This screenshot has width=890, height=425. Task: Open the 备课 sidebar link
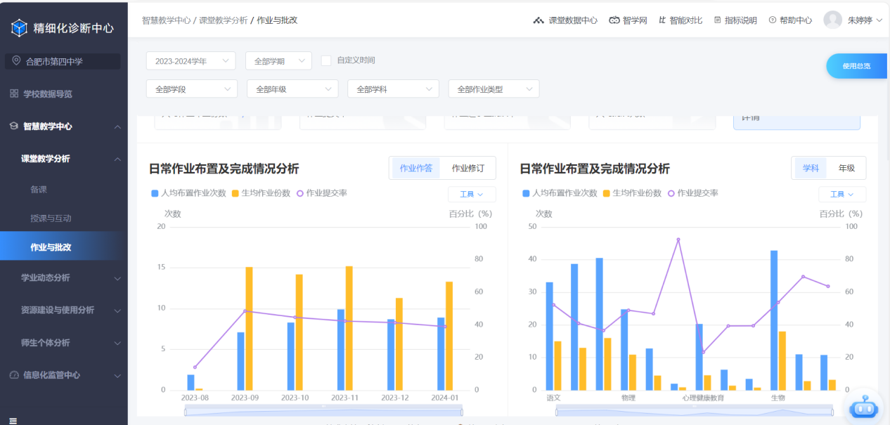pos(39,189)
